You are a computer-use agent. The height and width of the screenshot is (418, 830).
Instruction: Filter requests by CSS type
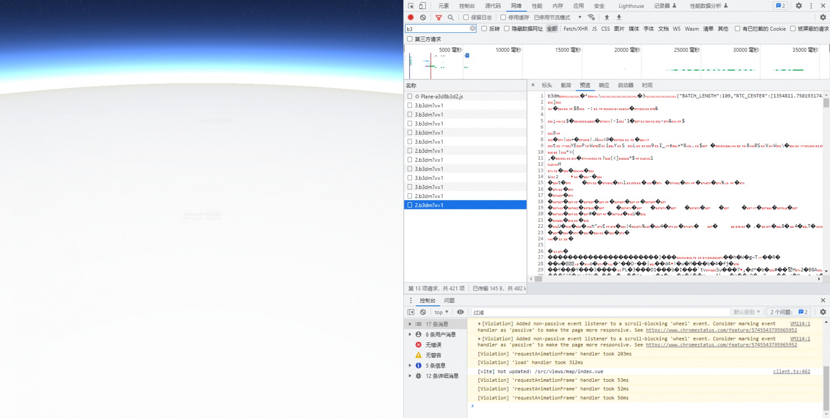pos(605,28)
